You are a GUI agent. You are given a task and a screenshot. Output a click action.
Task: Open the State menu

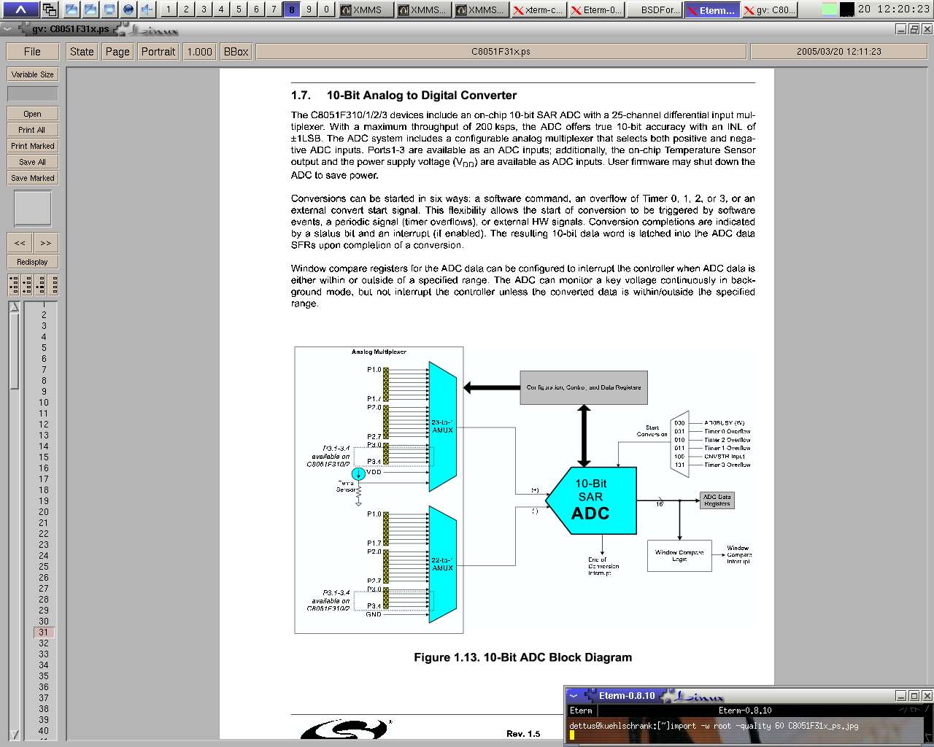pyautogui.click(x=82, y=52)
